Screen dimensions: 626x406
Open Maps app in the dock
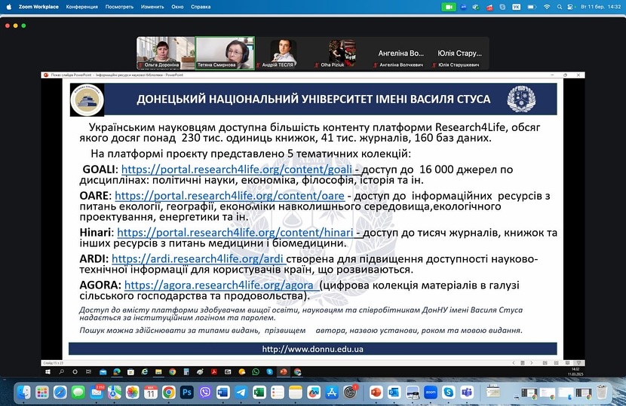(x=115, y=392)
